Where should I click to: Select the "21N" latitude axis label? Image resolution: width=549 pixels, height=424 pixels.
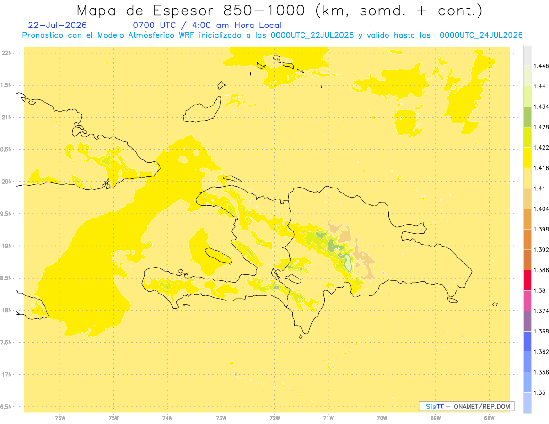pyautogui.click(x=8, y=117)
